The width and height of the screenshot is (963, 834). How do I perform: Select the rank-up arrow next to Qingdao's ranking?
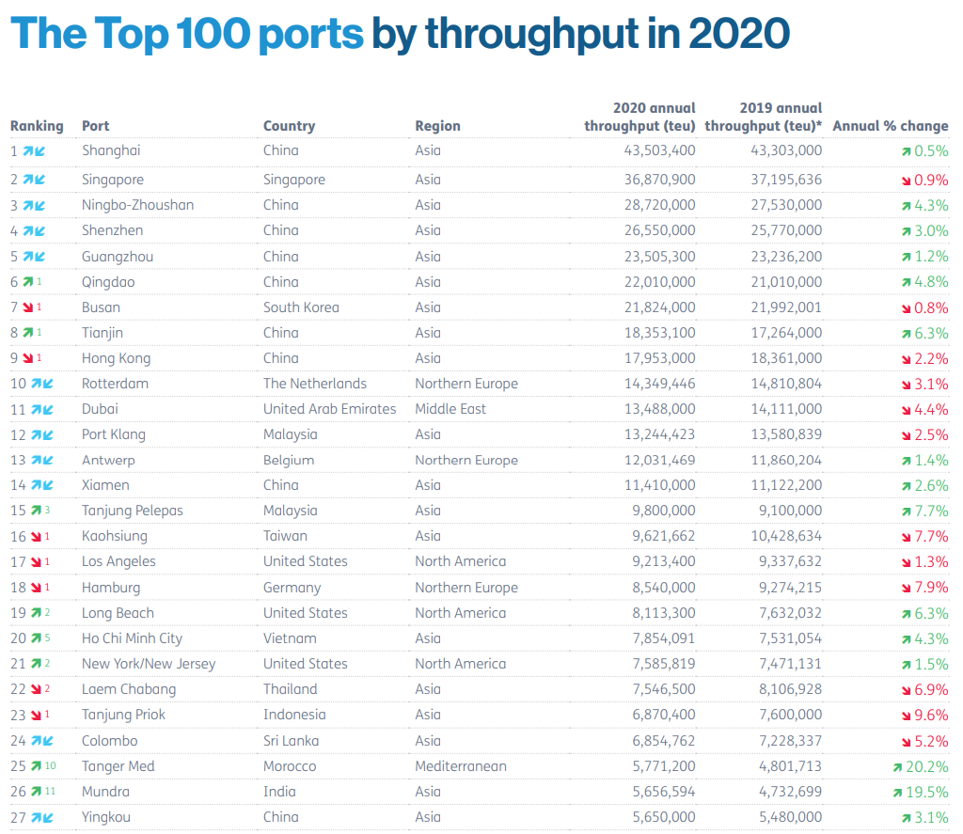point(28,281)
